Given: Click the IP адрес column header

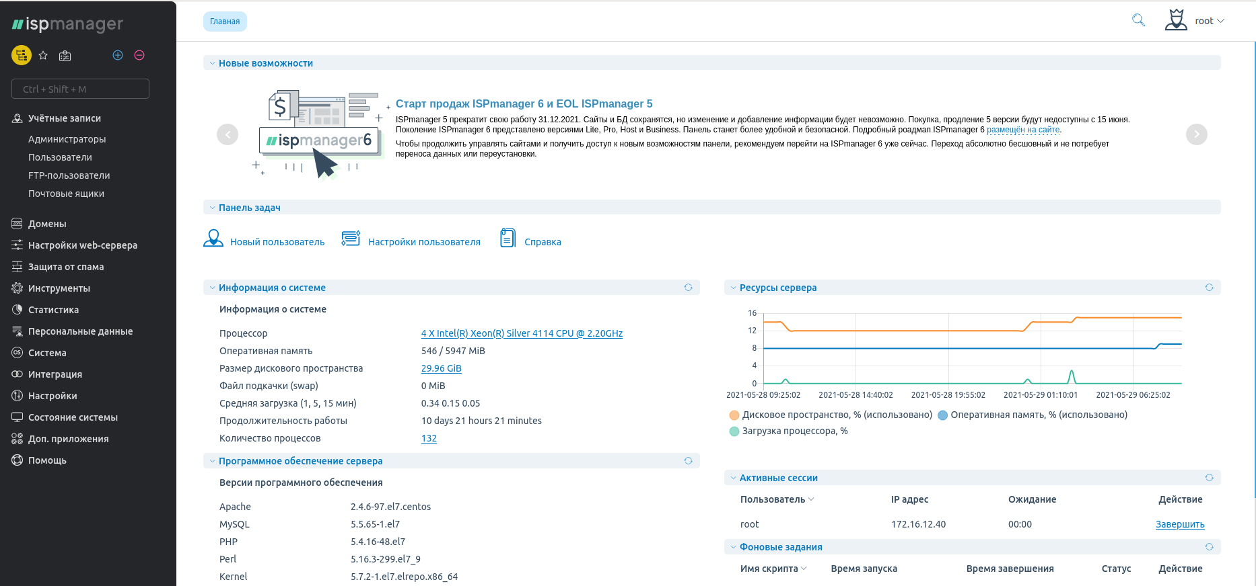Looking at the screenshot, I should pos(909,499).
